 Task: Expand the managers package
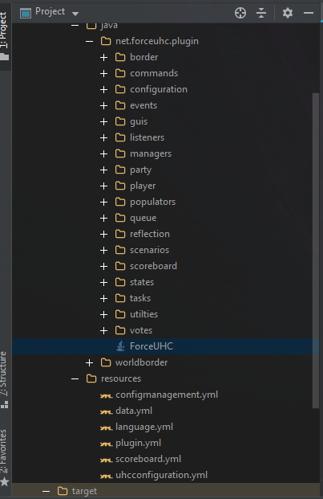(x=103, y=154)
